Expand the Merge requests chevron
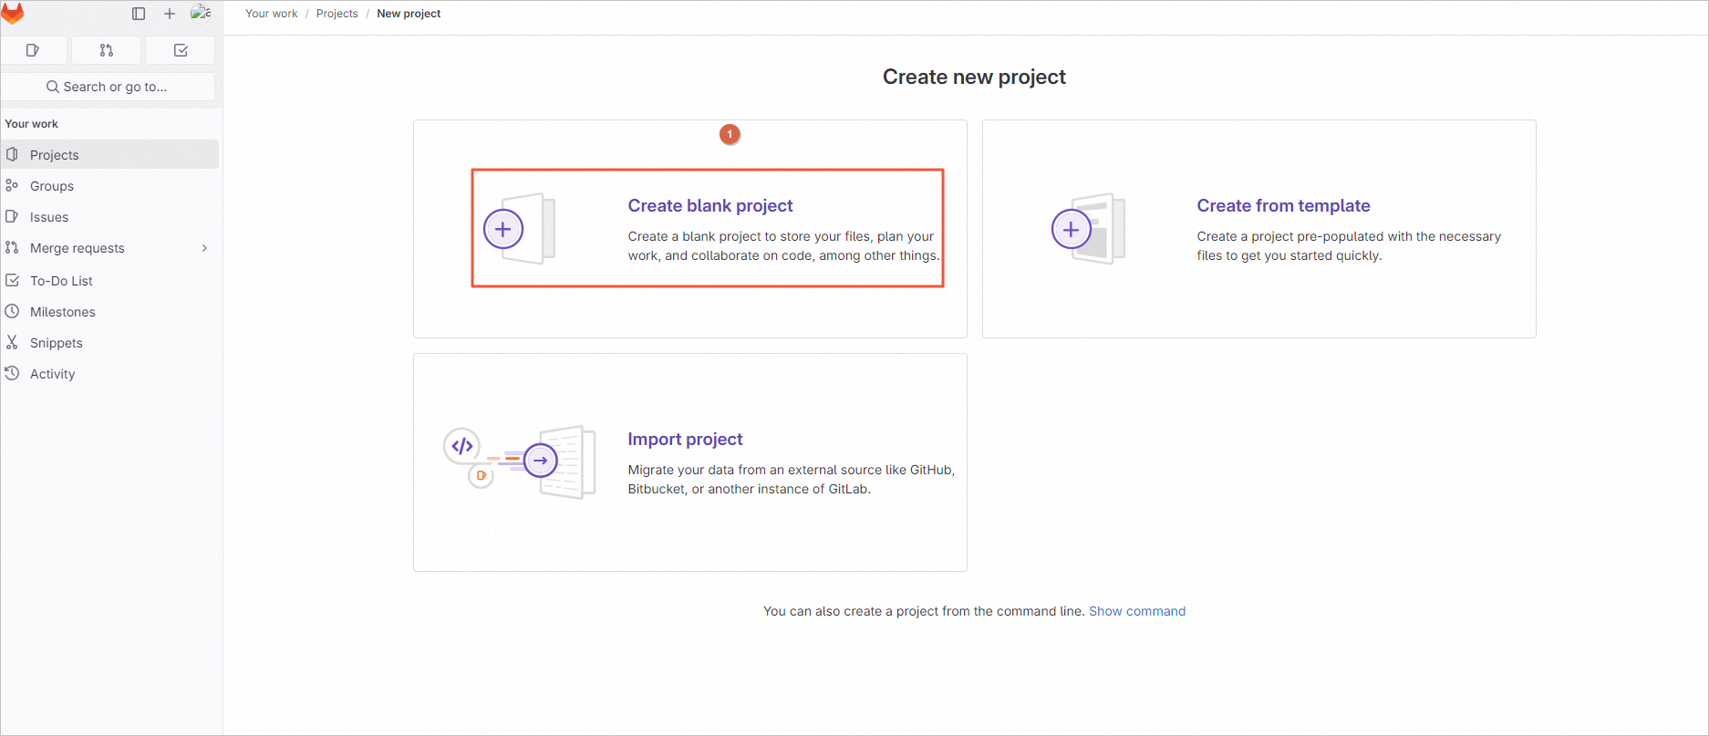 (x=204, y=248)
